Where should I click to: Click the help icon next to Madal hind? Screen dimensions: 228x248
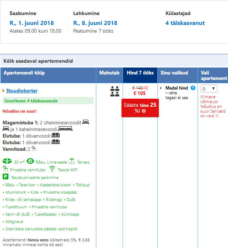(x=193, y=88)
